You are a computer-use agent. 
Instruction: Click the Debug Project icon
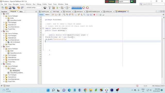tap(62, 8)
